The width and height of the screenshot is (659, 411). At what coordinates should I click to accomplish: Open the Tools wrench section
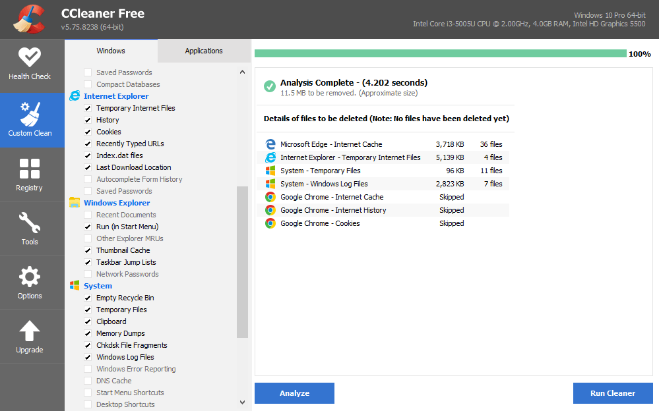30,229
